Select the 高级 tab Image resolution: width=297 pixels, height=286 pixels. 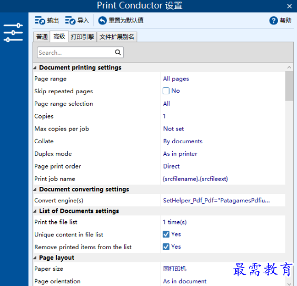tap(59, 36)
